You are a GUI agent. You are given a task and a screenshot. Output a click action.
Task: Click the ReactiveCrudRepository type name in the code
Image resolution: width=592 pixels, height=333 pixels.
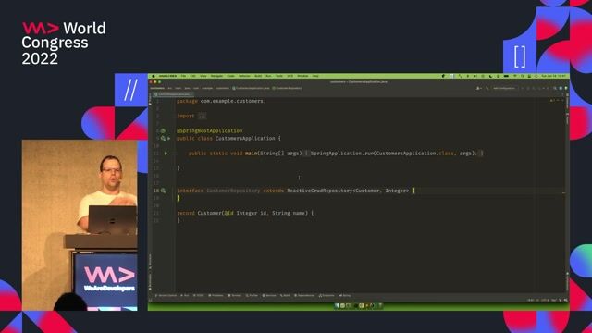(x=319, y=191)
